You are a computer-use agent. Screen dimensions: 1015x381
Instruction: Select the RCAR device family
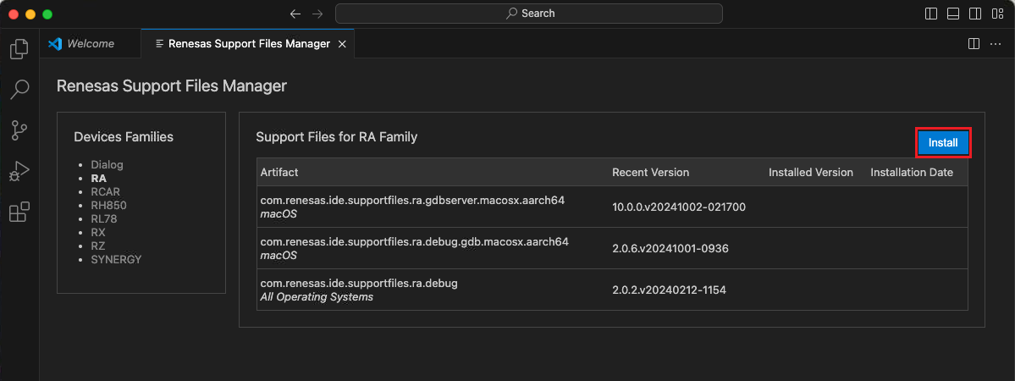pos(106,192)
